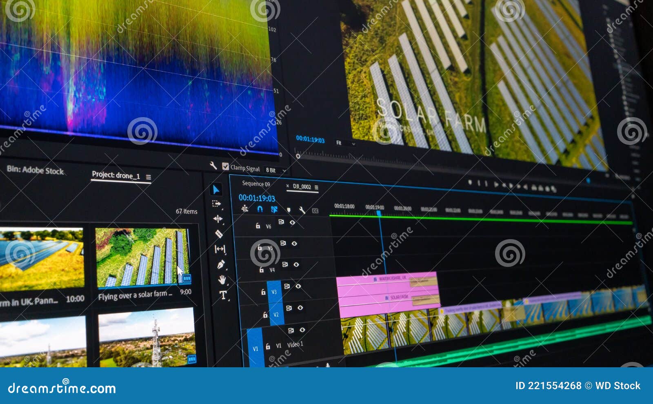Switch to the Sequence 09 tab
The width and height of the screenshot is (653, 404).
click(x=256, y=184)
